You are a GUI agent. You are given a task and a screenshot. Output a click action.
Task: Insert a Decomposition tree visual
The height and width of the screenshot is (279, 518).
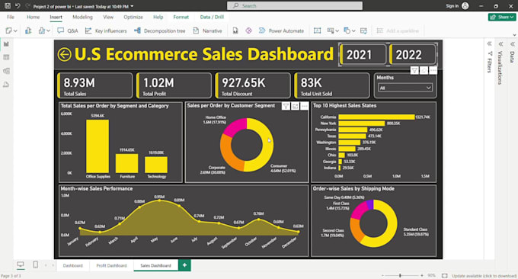coord(159,30)
